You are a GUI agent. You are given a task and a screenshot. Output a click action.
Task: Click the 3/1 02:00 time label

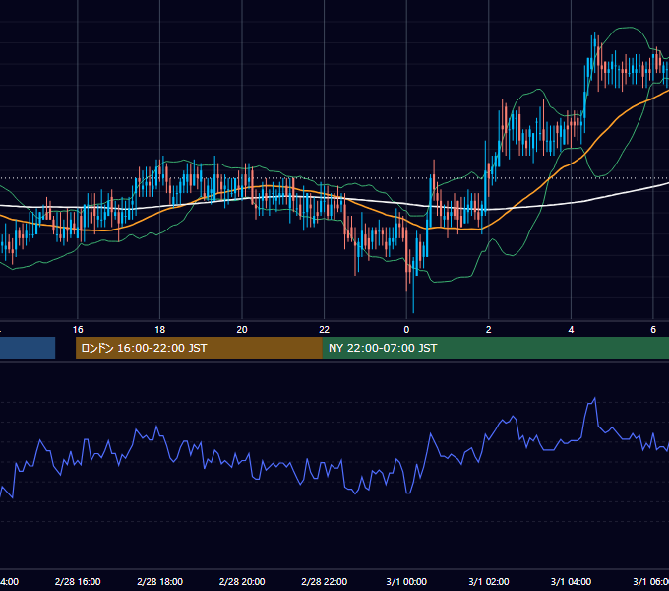[489, 581]
